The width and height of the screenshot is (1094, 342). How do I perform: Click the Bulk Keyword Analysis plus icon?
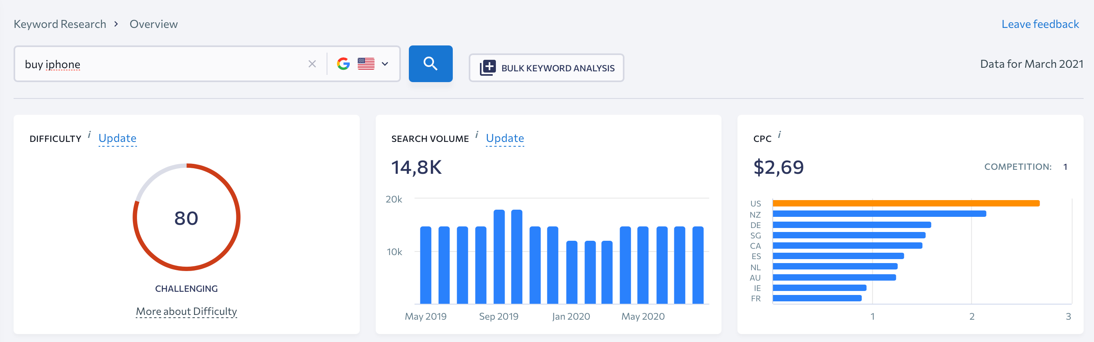pyautogui.click(x=488, y=68)
